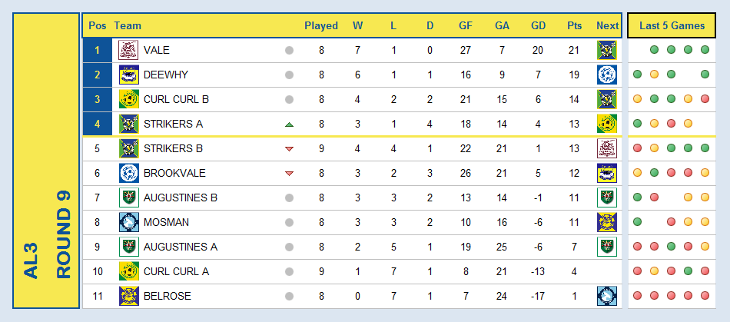Click the AUGUSTINES B team crest
This screenshot has height=322, width=730.
point(128,198)
